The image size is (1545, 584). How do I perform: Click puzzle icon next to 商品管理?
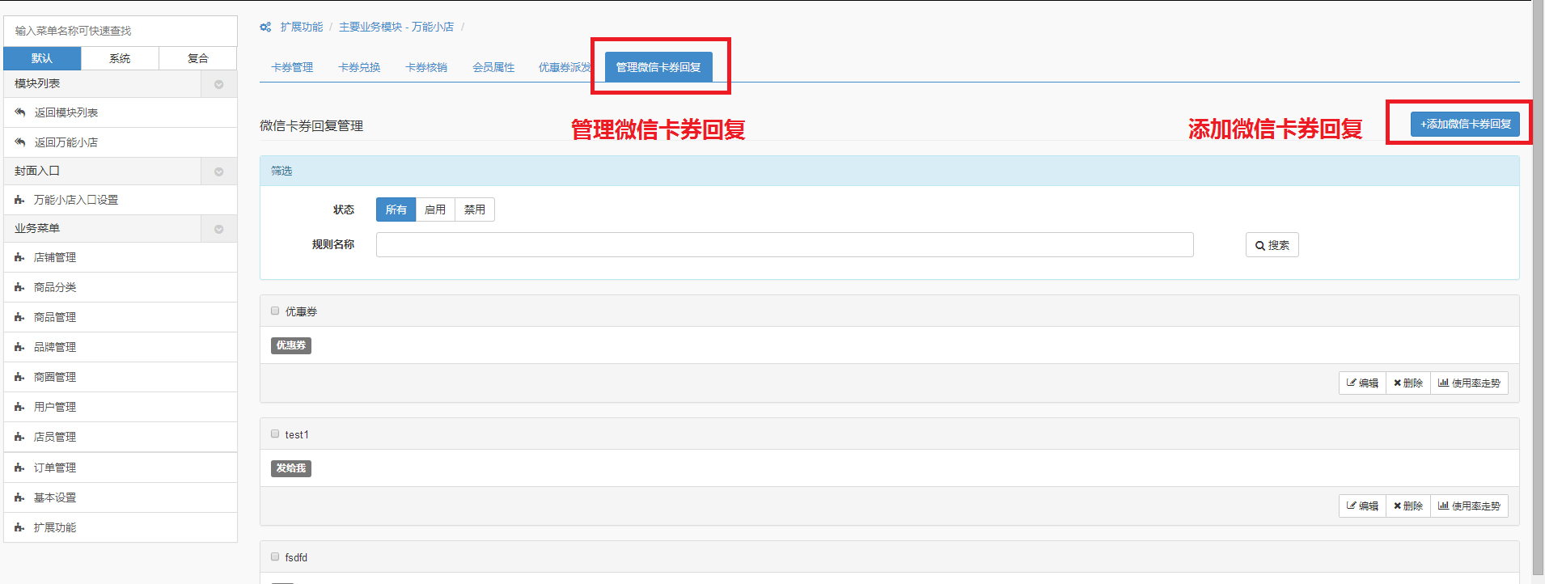19,317
